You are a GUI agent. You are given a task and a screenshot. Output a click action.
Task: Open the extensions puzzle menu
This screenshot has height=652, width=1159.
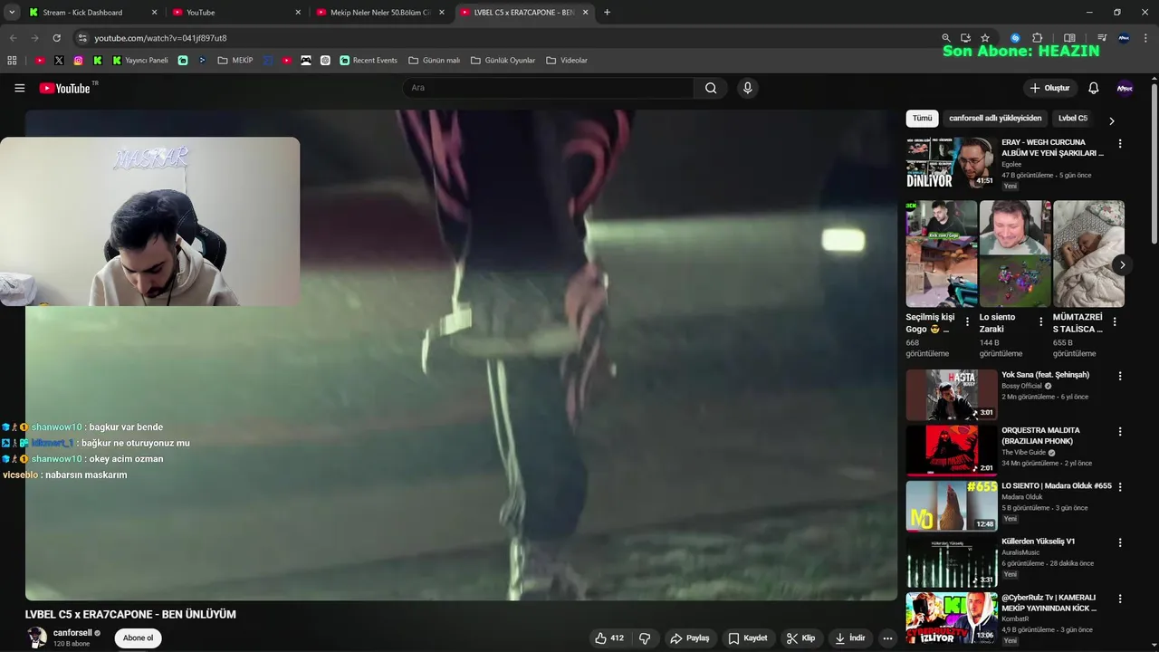pyautogui.click(x=1038, y=38)
